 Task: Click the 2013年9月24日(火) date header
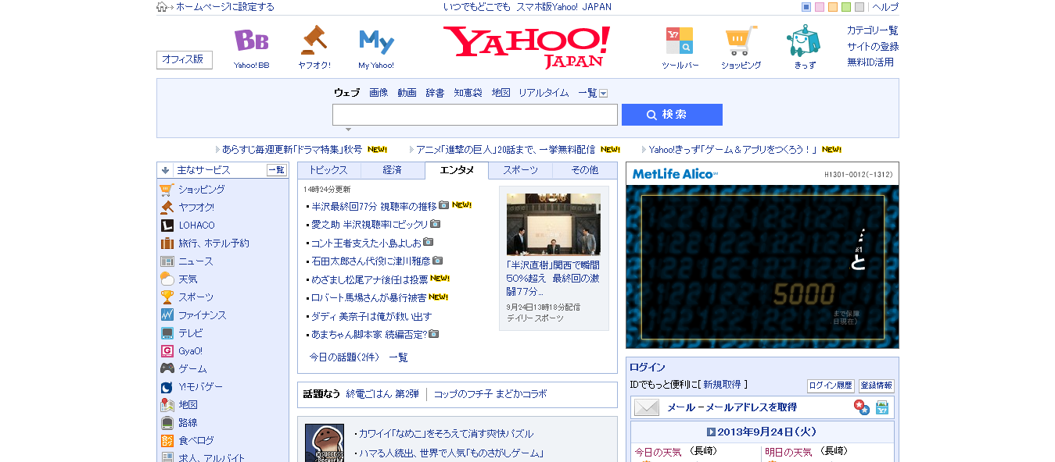tap(762, 432)
